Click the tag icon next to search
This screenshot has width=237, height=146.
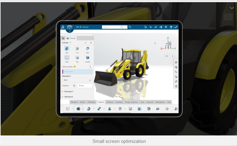coord(130,27)
